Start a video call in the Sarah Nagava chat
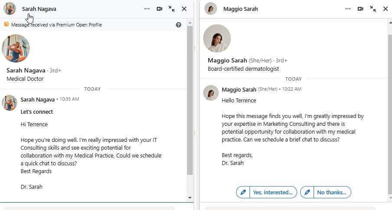Screen dimensions: 392x210 pyautogui.click(x=159, y=9)
